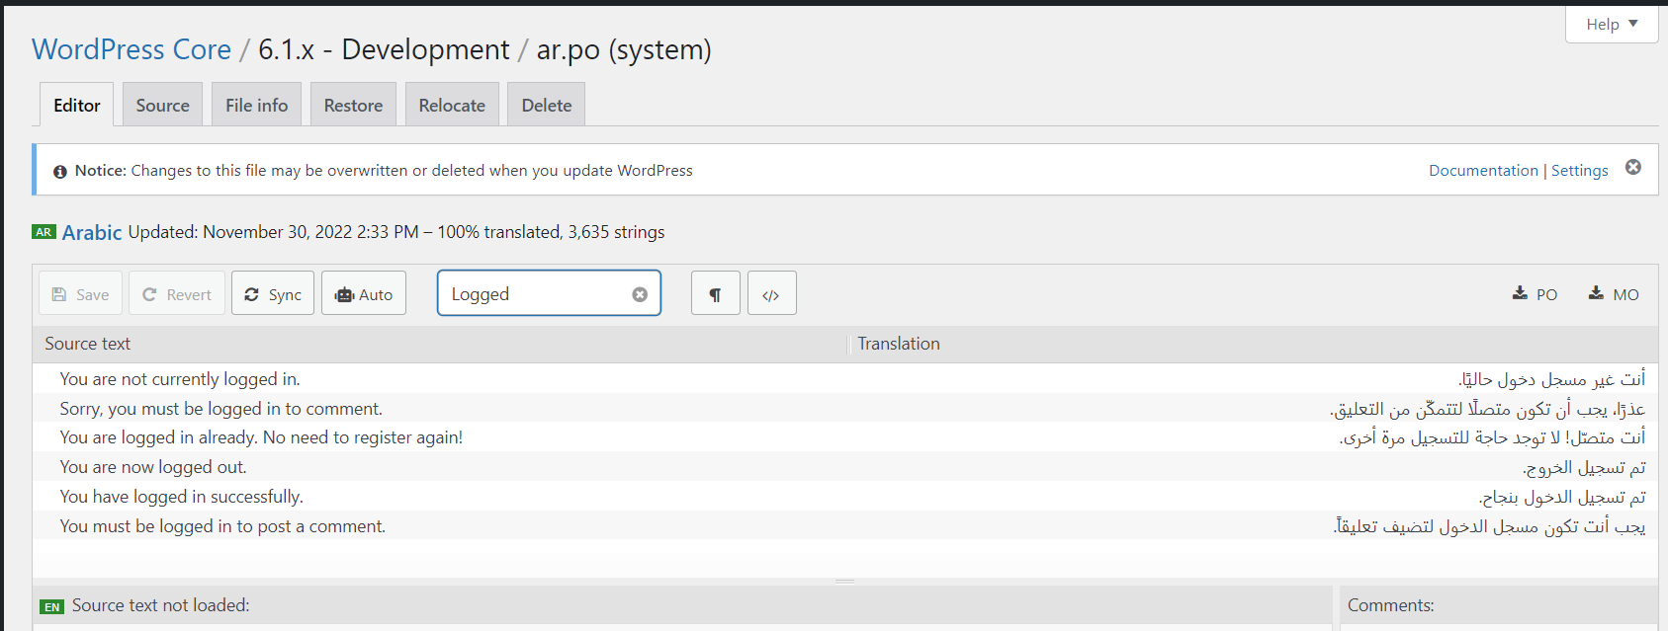Download the MO file

click(x=1614, y=293)
